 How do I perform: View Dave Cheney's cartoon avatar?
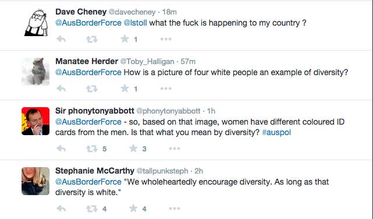coord(36,23)
